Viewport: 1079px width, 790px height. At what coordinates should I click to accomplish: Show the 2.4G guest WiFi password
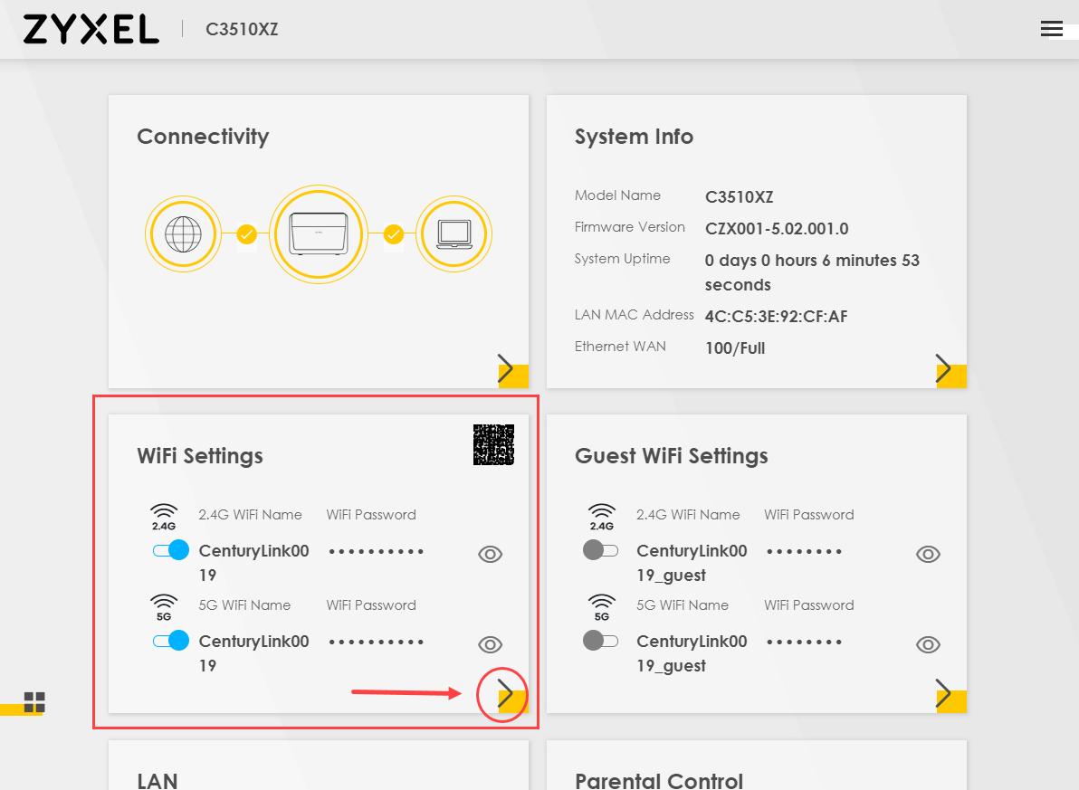pyautogui.click(x=928, y=555)
